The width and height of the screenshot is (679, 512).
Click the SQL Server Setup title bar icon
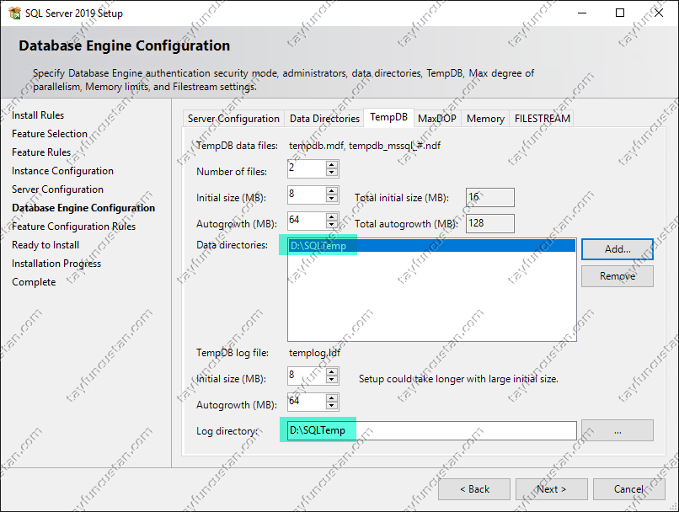(14, 13)
